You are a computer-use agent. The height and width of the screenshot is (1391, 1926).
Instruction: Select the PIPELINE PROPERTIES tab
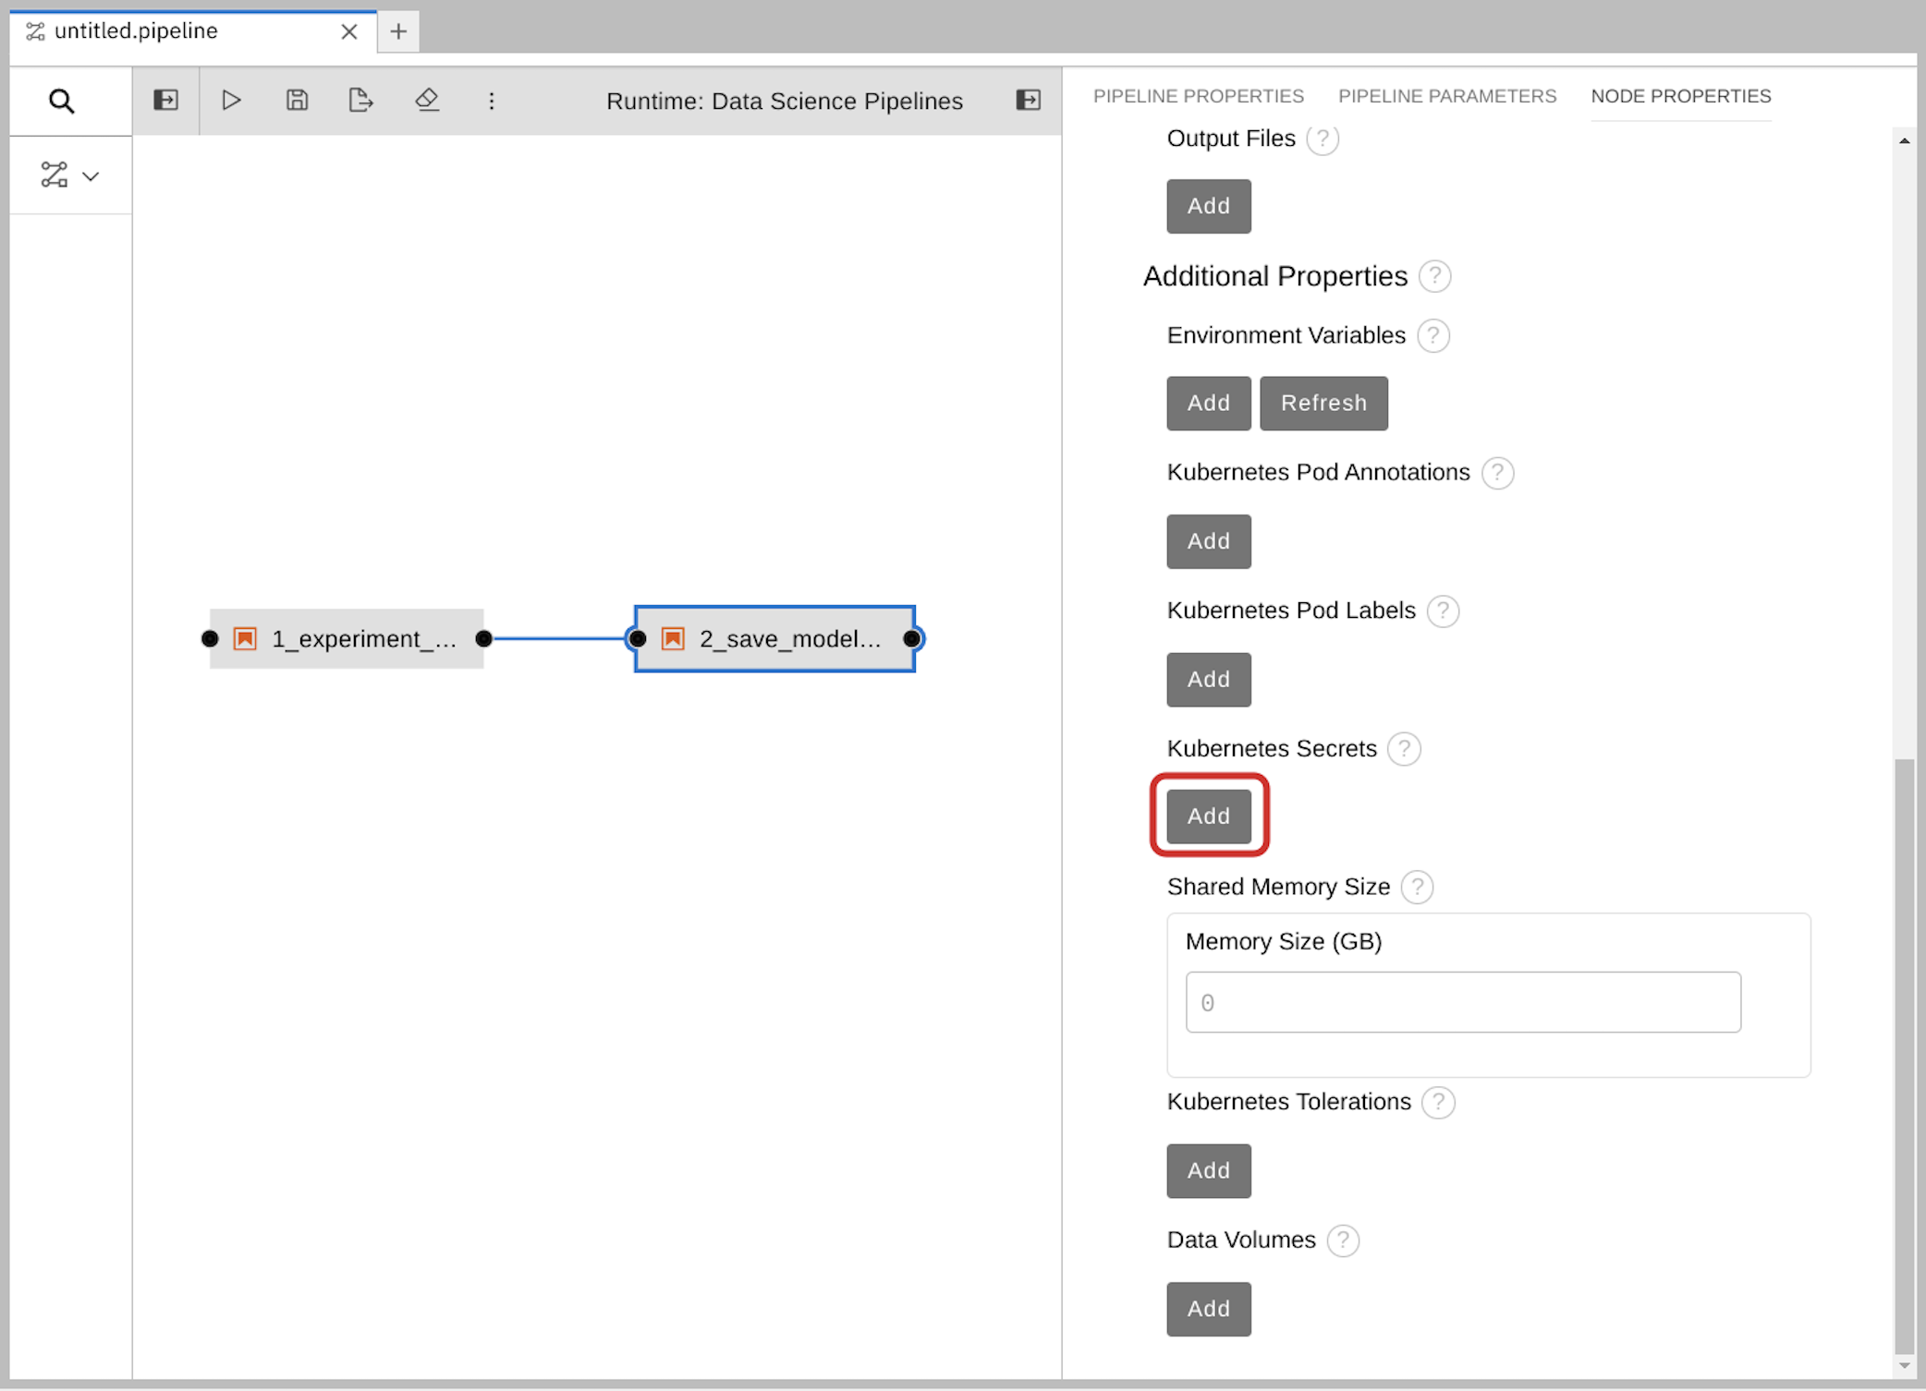[1196, 96]
